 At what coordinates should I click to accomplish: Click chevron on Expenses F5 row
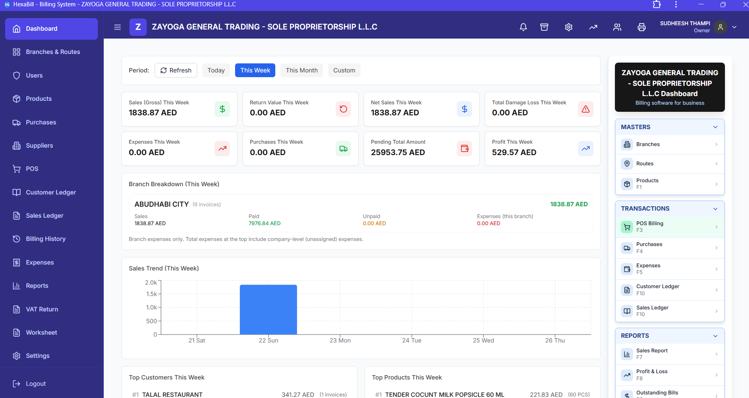coord(716,269)
